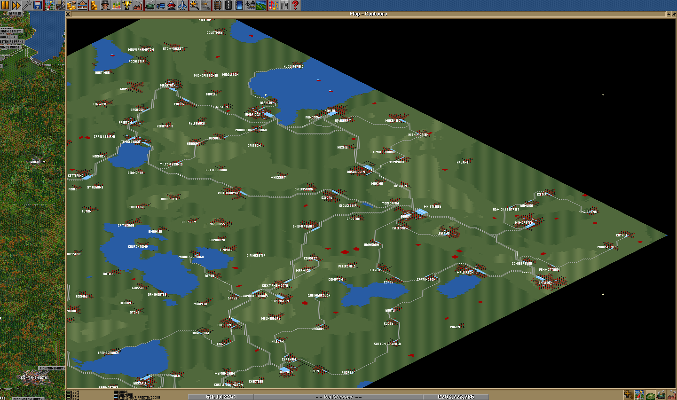Click the SKELMERSDALE town on the map

tap(303, 226)
